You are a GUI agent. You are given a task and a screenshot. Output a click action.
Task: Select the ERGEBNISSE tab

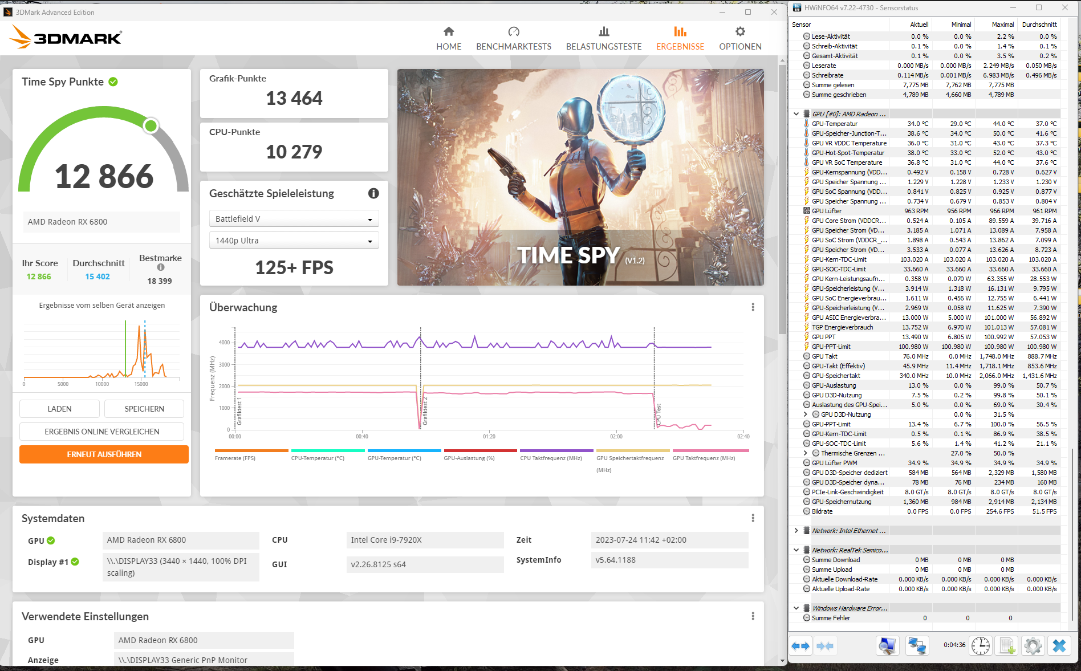tap(680, 39)
